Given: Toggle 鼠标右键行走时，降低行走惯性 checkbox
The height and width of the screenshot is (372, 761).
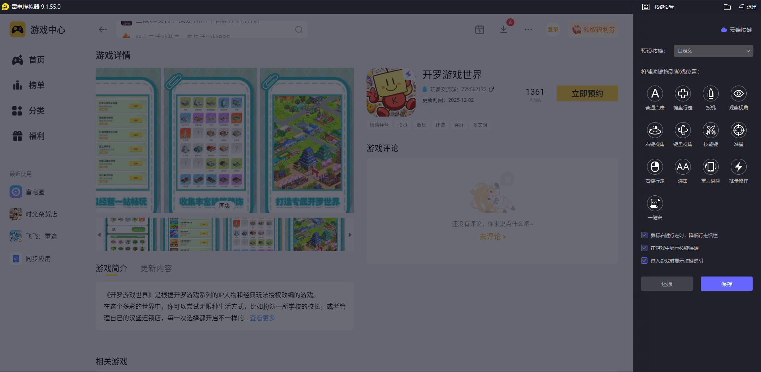Looking at the screenshot, I should 644,235.
